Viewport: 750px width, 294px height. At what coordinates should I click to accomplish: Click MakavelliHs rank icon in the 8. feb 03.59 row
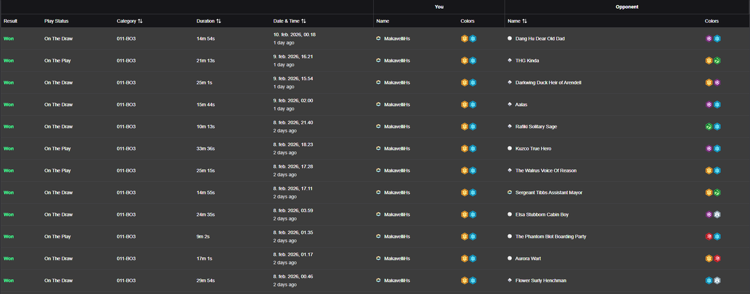pos(379,215)
